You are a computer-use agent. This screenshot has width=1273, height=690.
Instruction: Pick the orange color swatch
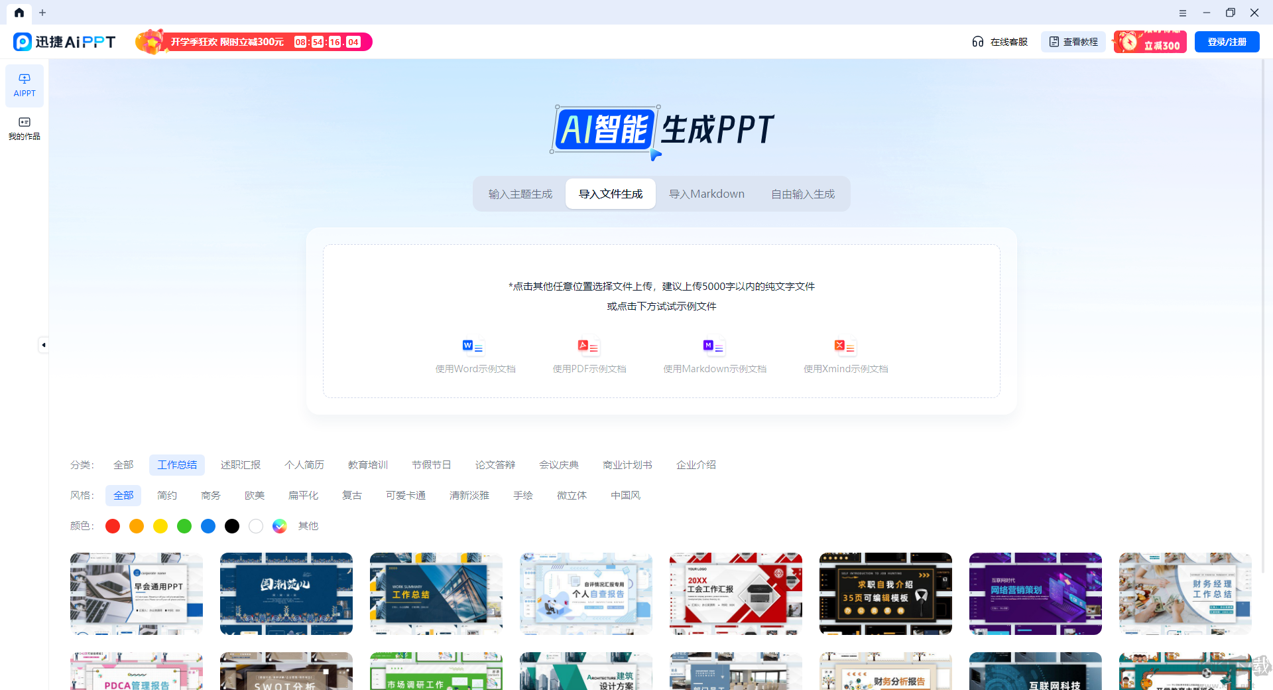[137, 526]
